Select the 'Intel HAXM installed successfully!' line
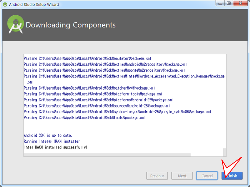This screenshot has height=187, width=250. click(x=56, y=147)
